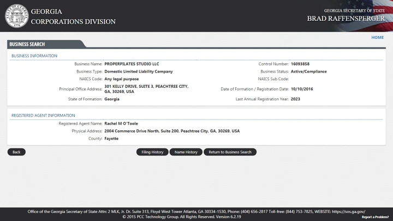Open the HOME link
The width and height of the screenshot is (393, 221).
coord(377,38)
